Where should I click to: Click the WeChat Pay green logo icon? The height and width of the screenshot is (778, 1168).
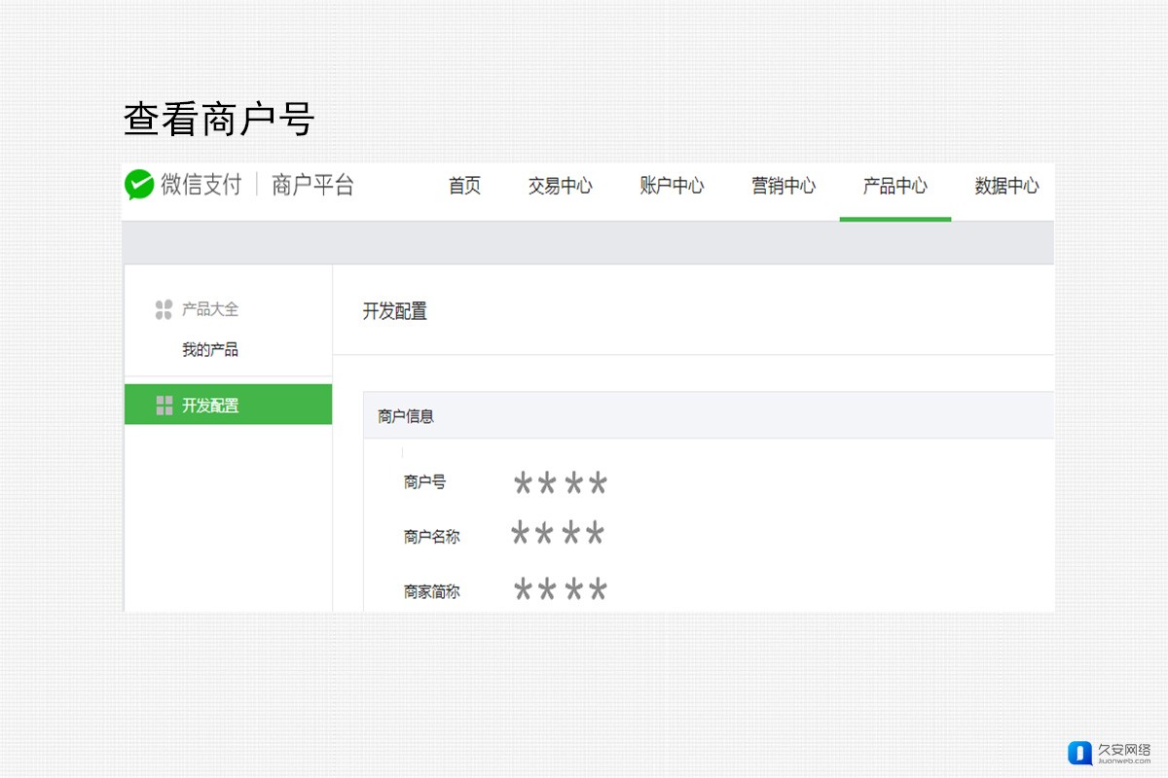(x=139, y=185)
